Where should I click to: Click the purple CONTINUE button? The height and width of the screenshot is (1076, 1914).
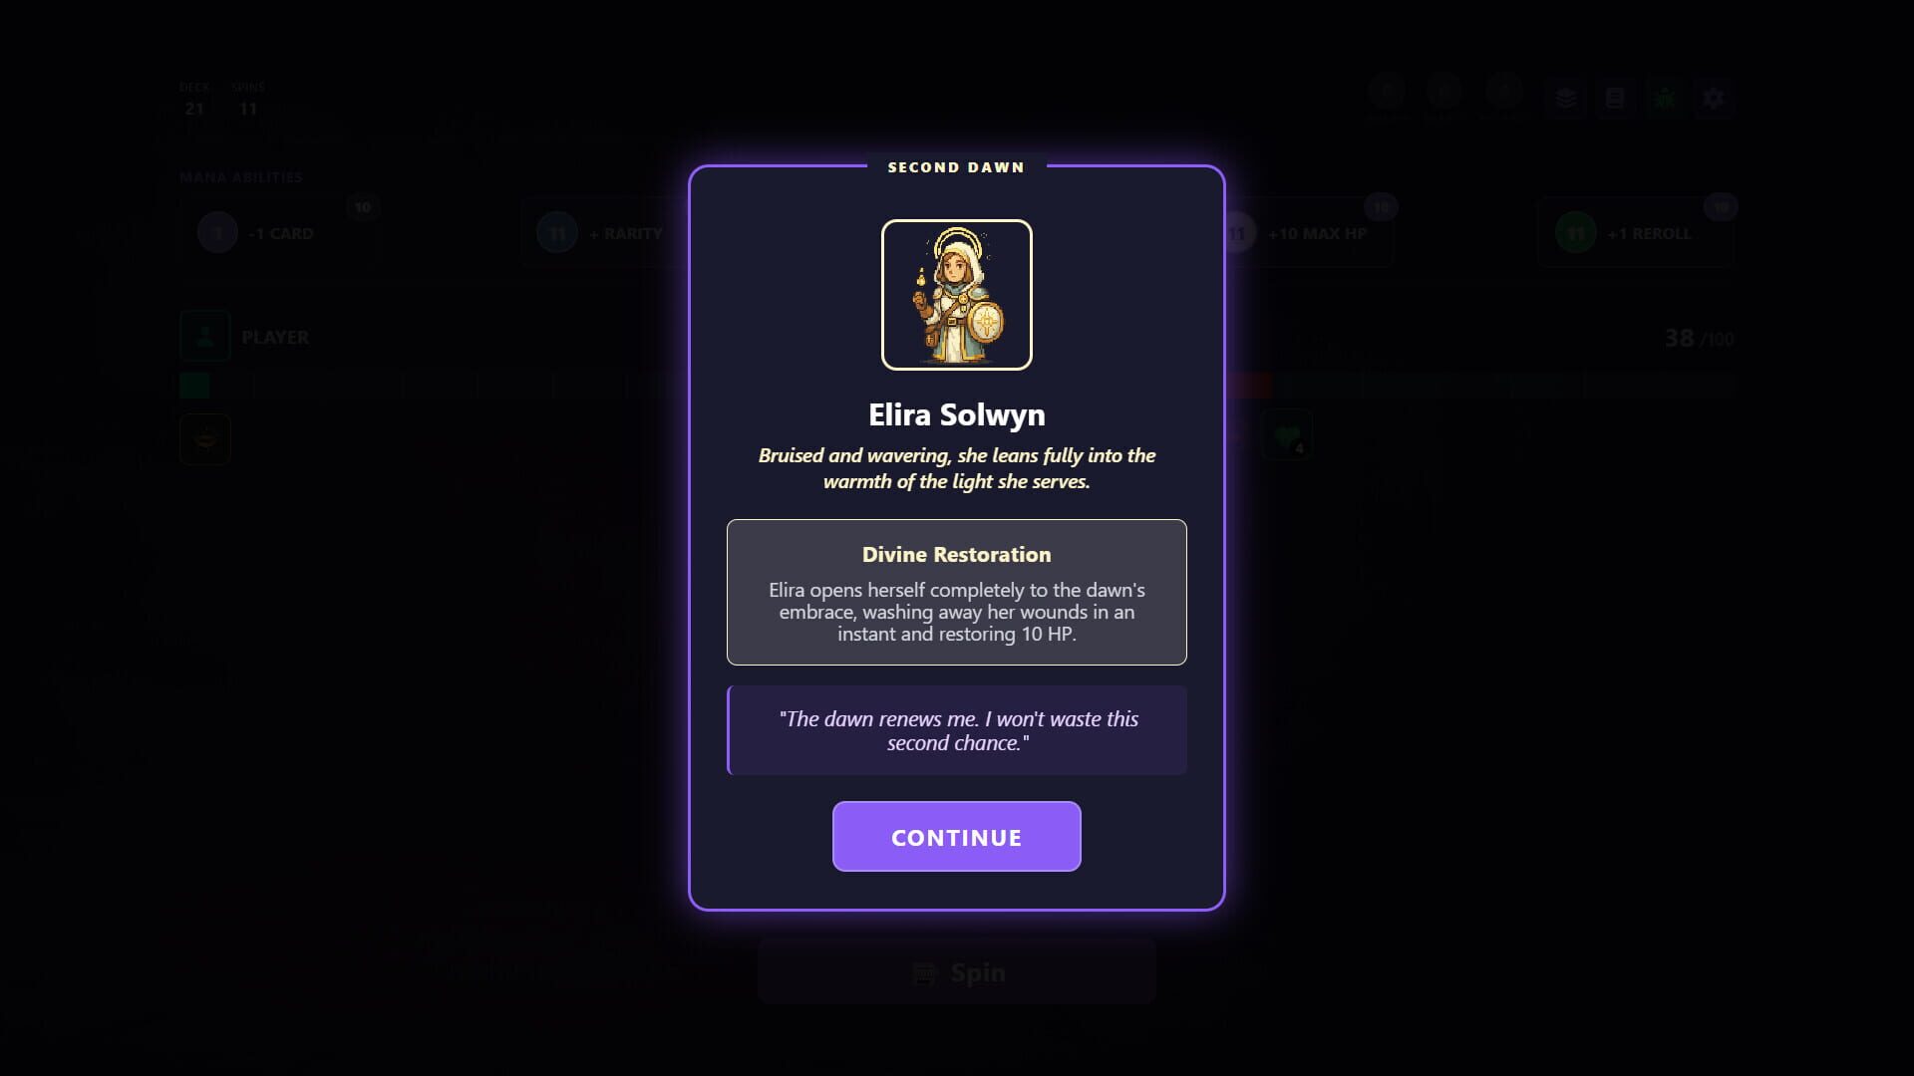[956, 837]
